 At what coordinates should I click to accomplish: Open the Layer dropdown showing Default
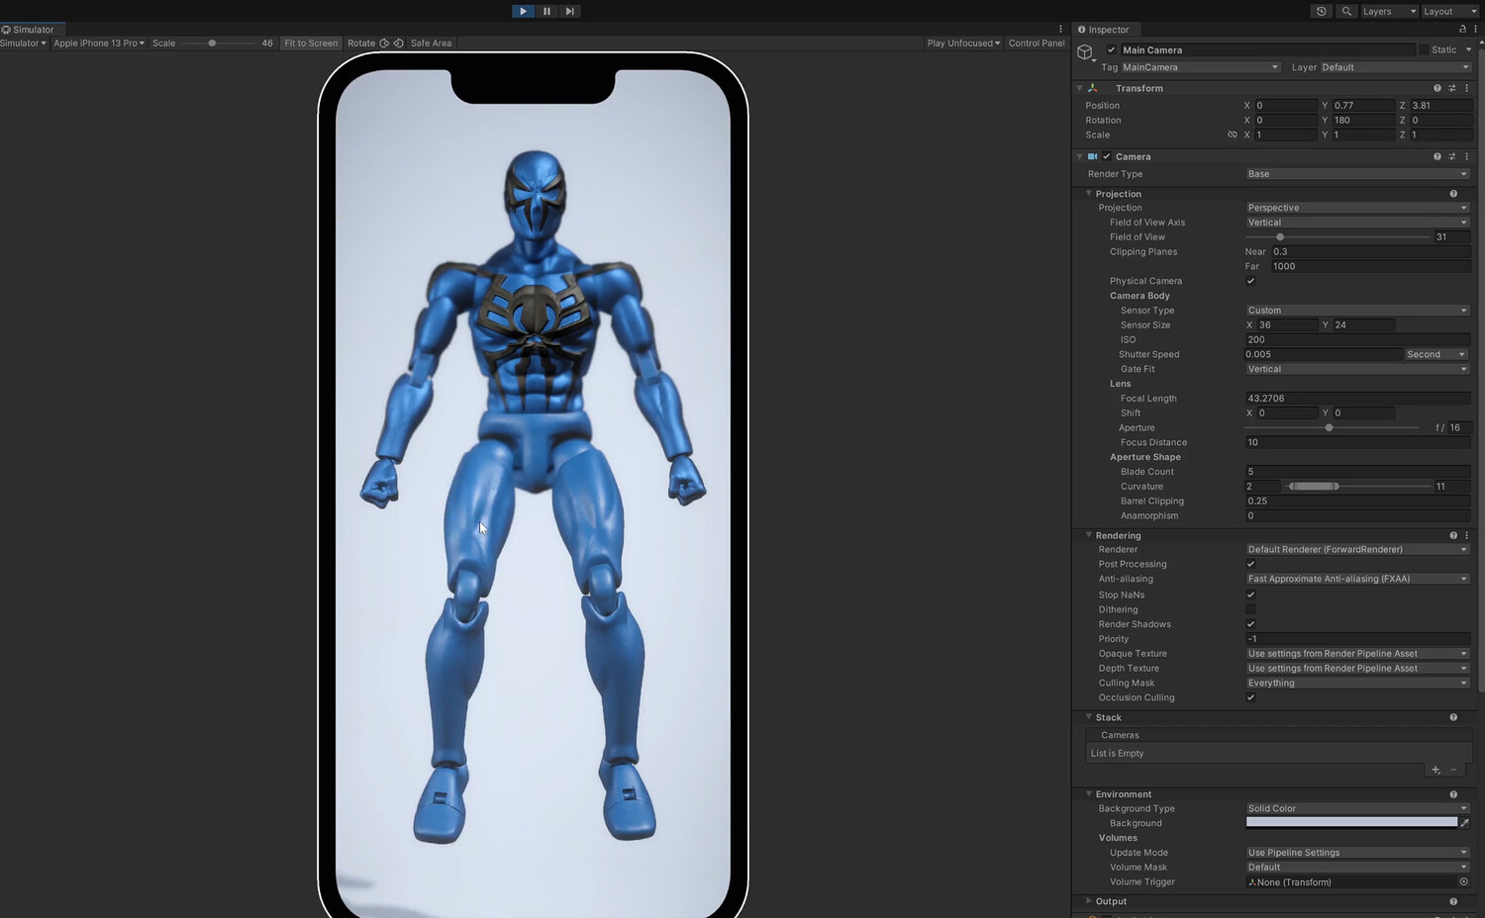coord(1395,67)
